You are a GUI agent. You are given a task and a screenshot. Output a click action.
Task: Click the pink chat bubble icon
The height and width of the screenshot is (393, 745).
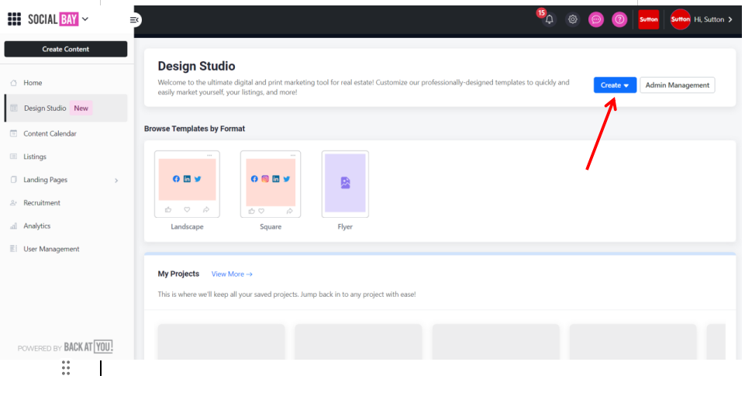tap(596, 19)
